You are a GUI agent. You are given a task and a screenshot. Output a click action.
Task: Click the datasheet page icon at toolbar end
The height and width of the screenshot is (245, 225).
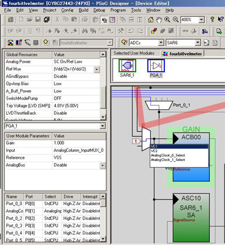coord(215,43)
